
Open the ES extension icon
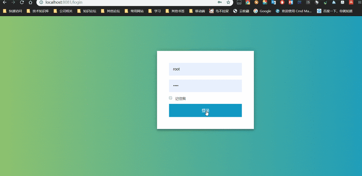[308, 2]
